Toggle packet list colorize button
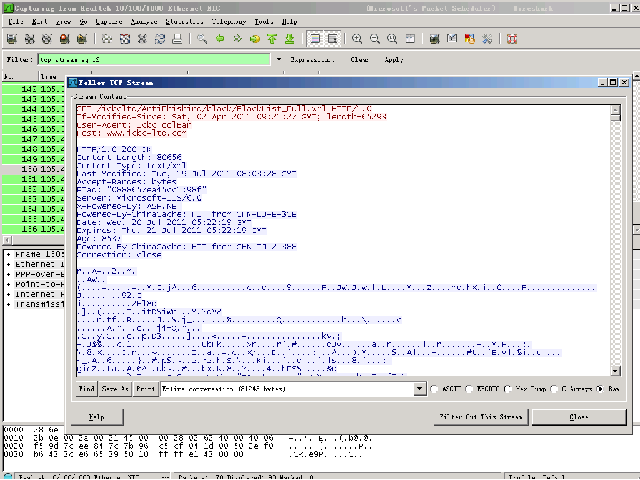Screen dimensions: 640x480 coord(315,39)
